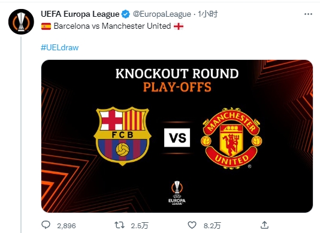This screenshot has width=320, height=233.
Task: Click the reply speech bubble icon
Action: pos(46,225)
